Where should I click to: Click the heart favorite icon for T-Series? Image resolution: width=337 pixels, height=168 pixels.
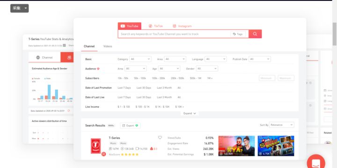click(x=160, y=138)
